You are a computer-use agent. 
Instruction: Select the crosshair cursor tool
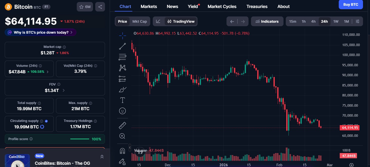(122, 35)
